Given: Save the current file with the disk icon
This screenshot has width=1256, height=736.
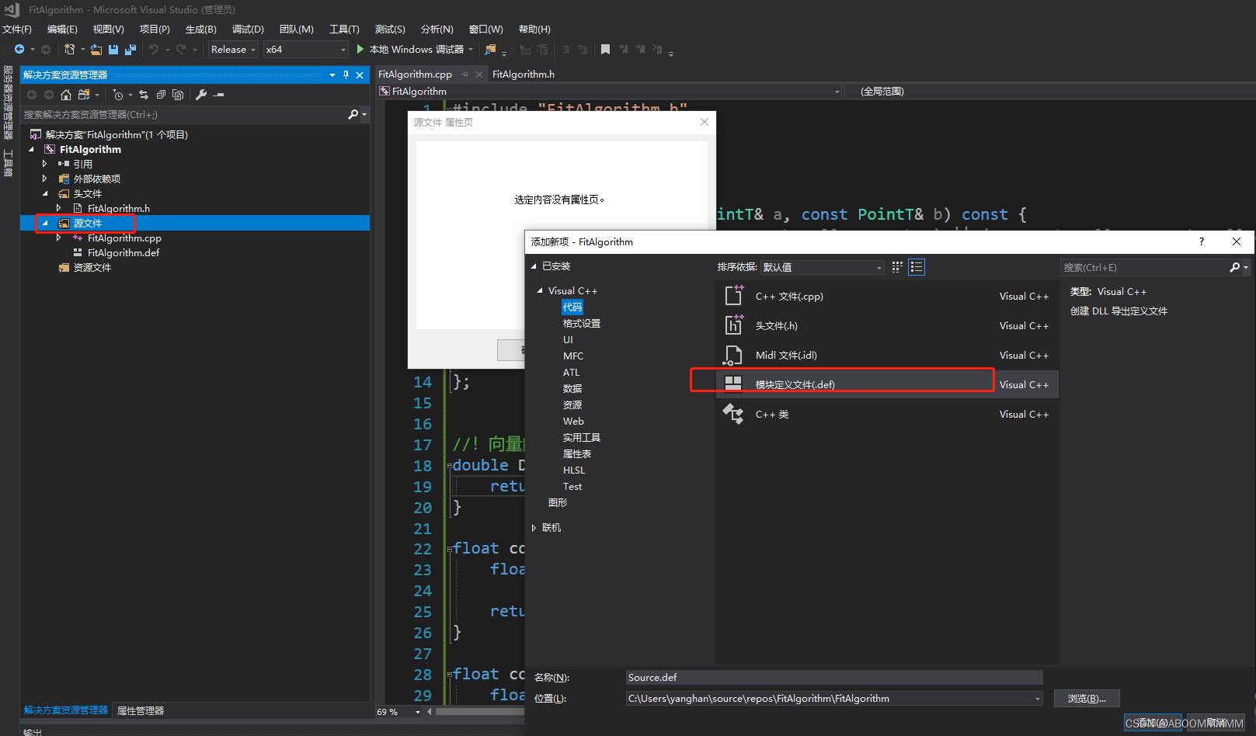Looking at the screenshot, I should (113, 49).
